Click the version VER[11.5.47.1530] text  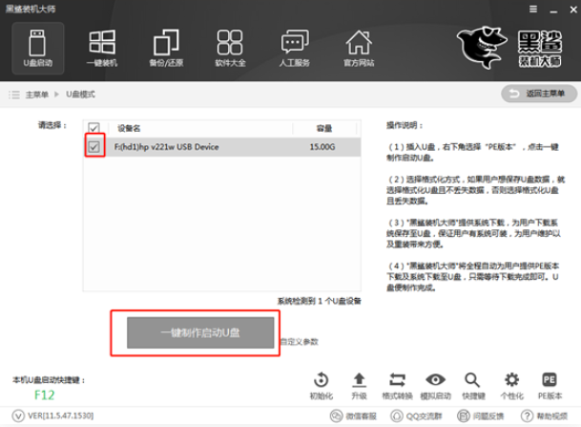60,416
